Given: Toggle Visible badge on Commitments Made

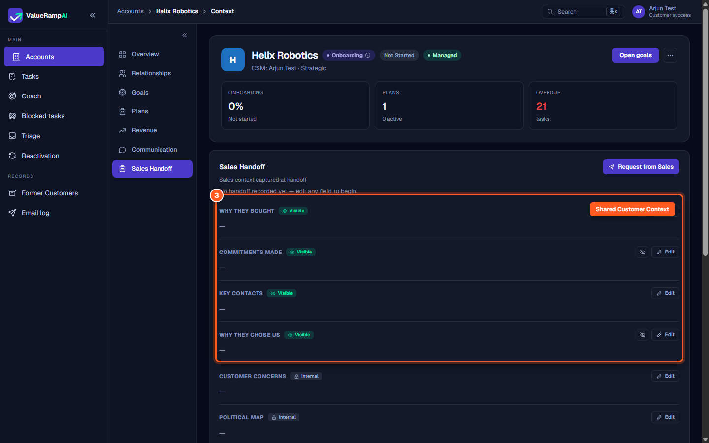Looking at the screenshot, I should tap(301, 252).
